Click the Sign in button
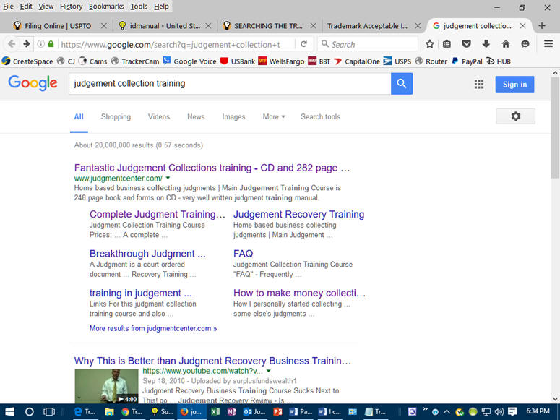560x420 pixels. click(x=514, y=85)
